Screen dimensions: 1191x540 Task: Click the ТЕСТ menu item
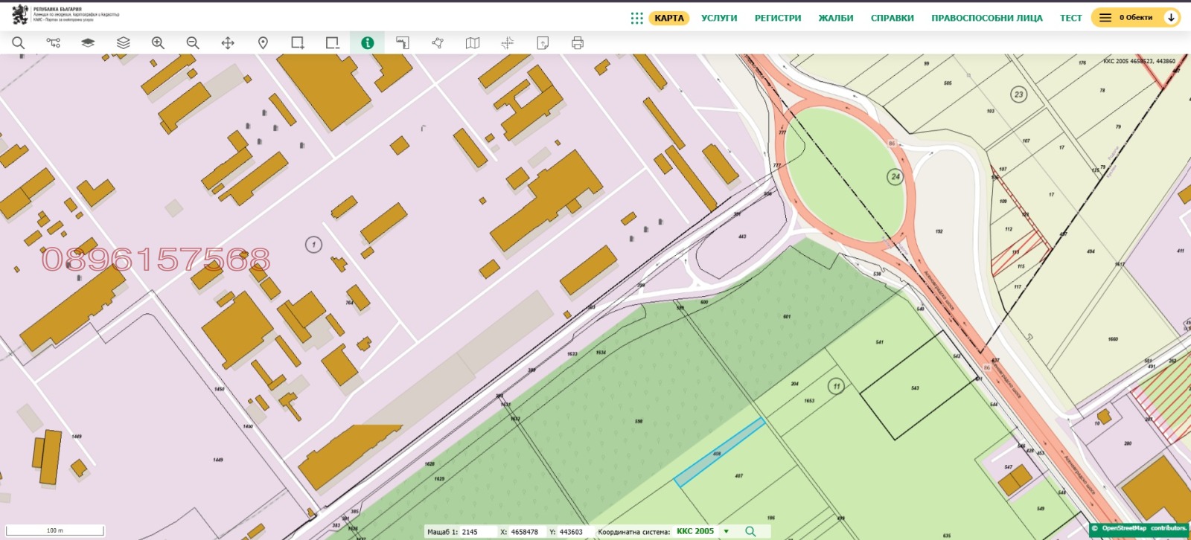(x=1071, y=18)
